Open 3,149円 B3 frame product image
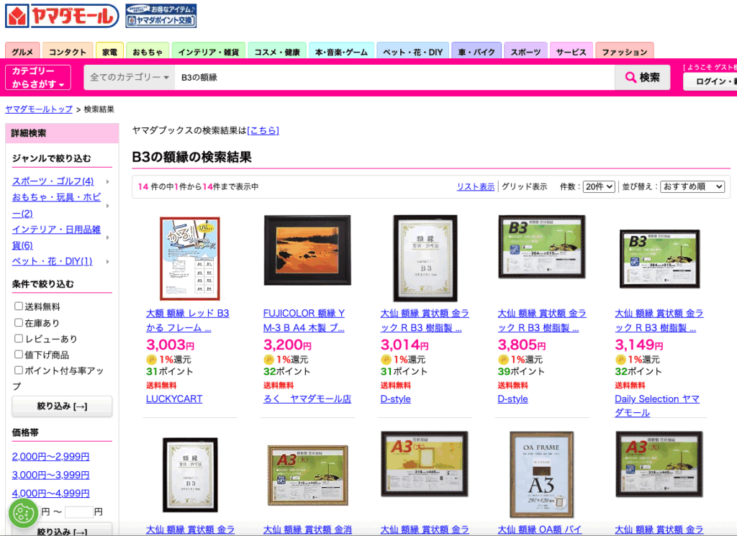737x536 pixels. (659, 259)
